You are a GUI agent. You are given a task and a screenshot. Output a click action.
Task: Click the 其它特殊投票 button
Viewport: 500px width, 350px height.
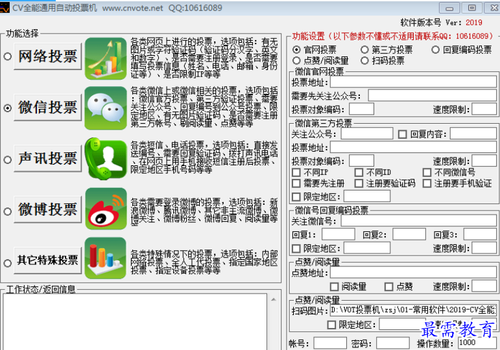tap(48, 261)
